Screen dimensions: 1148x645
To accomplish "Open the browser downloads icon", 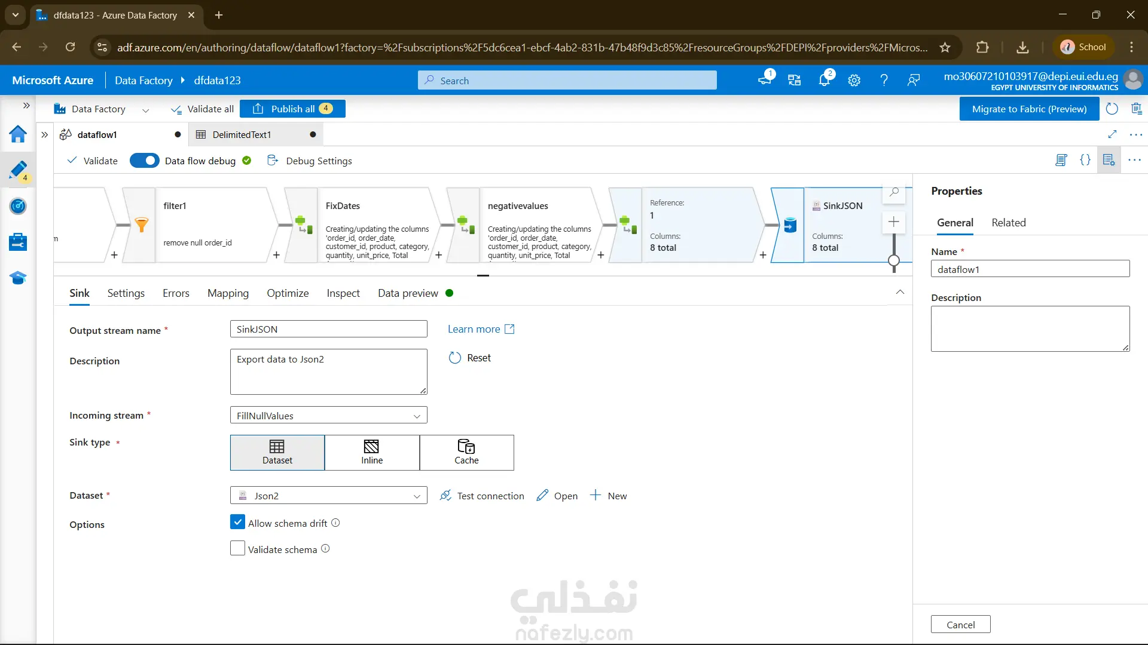I will coord(1023,47).
